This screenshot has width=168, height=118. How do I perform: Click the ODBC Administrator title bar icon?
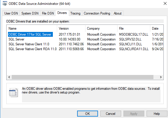(x=5, y=3)
